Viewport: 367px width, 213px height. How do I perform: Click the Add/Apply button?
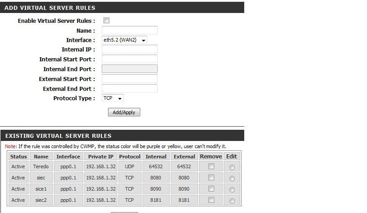(124, 112)
